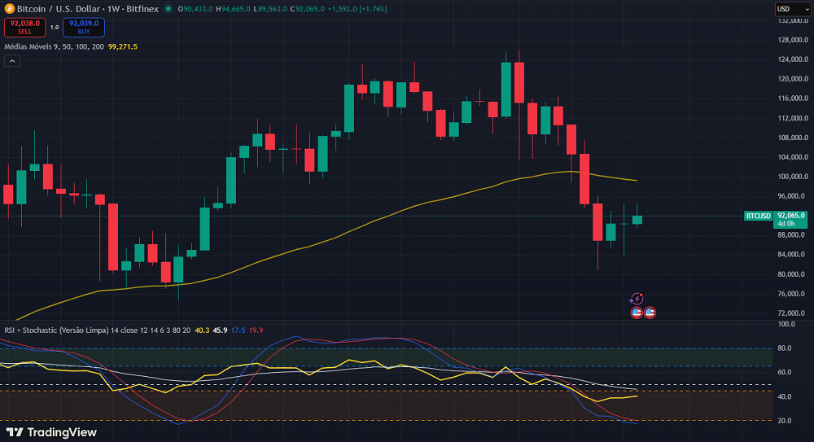Click the blue 17.5 stochastic value

tap(238, 330)
